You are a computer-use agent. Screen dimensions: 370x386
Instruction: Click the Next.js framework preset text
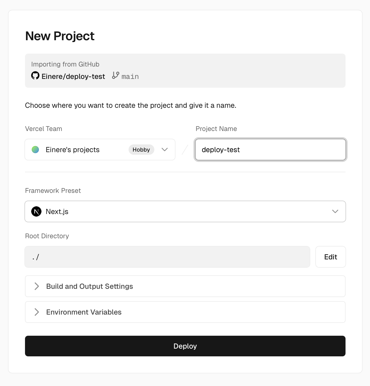[x=57, y=211]
